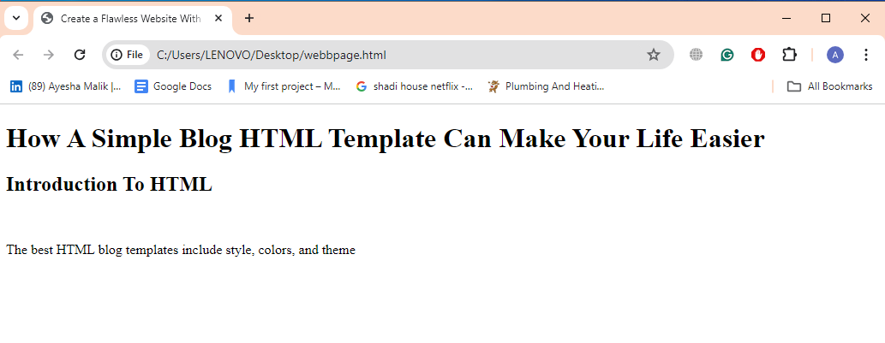Open the Plumbing And Heating bookmark
This screenshot has height=343, width=885.
pyautogui.click(x=546, y=86)
